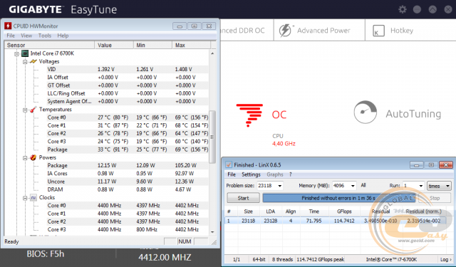Collapse the Clocks tree node
The height and width of the screenshot is (267, 456).
(25, 198)
